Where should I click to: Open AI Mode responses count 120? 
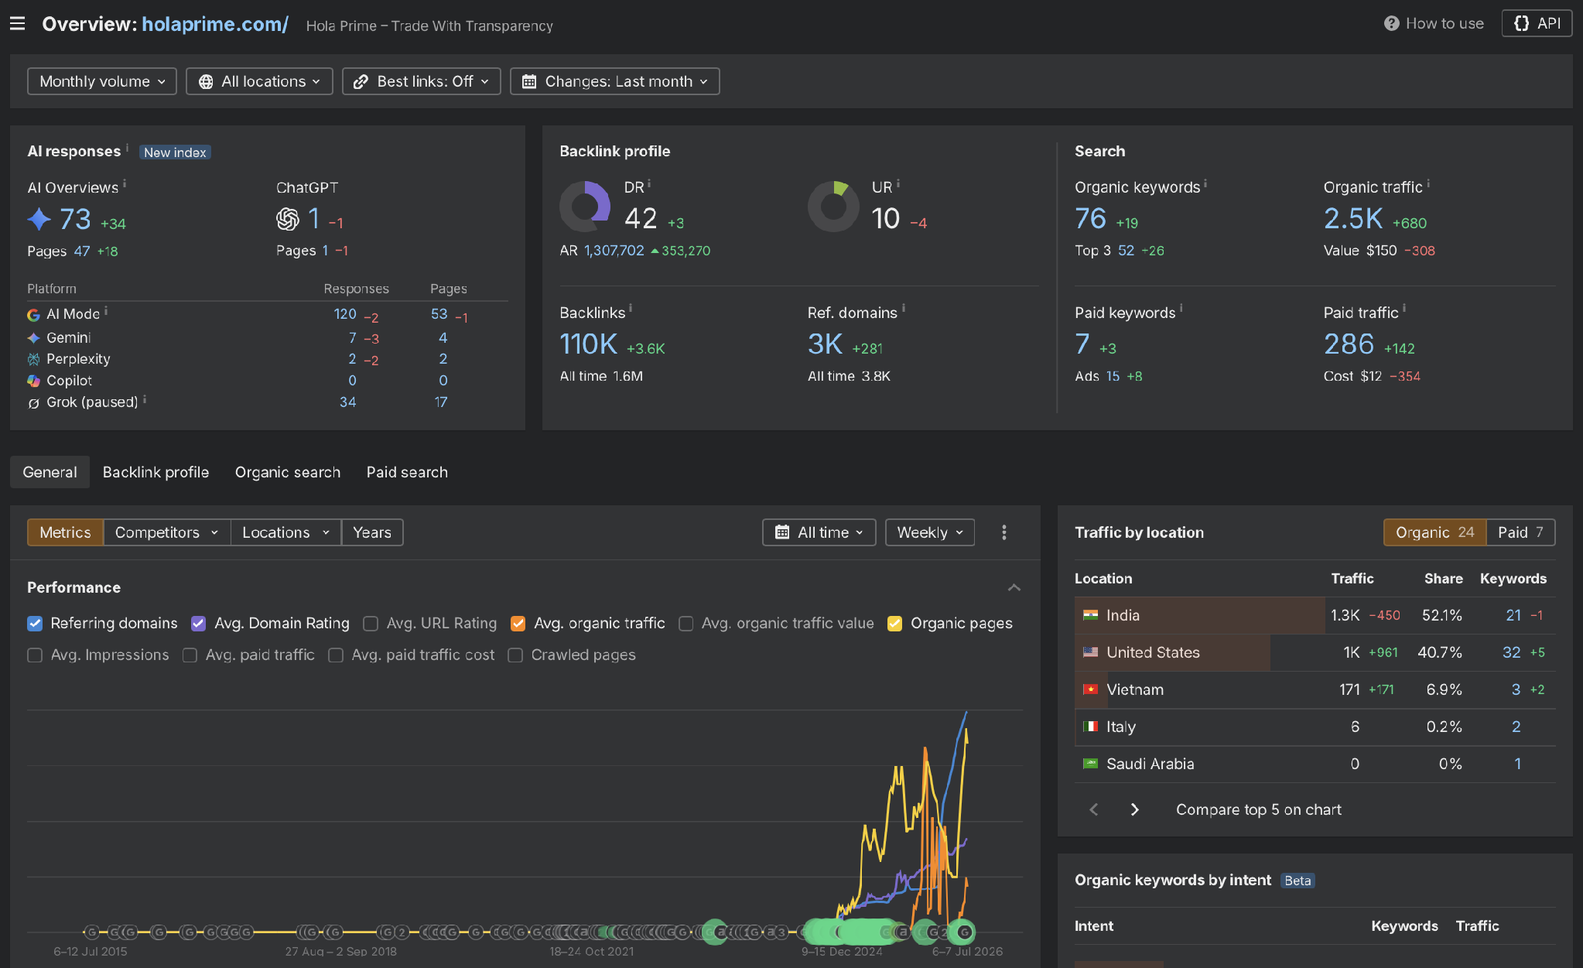pos(345,314)
